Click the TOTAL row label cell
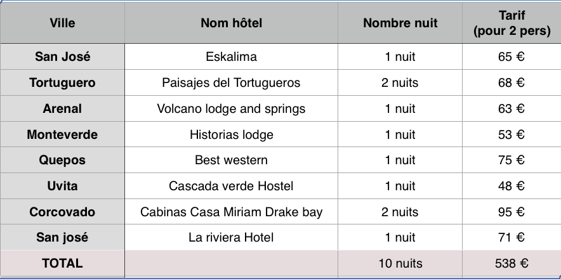This screenshot has width=561, height=279. 62,264
